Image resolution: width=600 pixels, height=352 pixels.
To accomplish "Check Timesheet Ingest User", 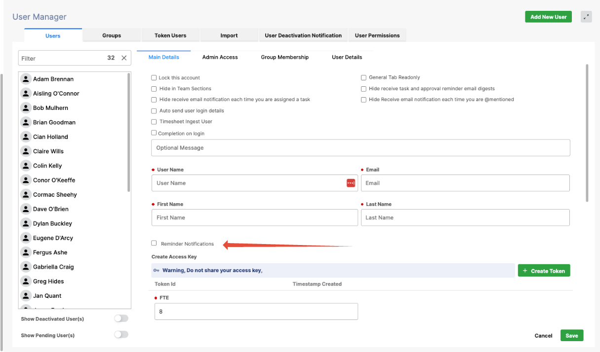I will tap(154, 122).
